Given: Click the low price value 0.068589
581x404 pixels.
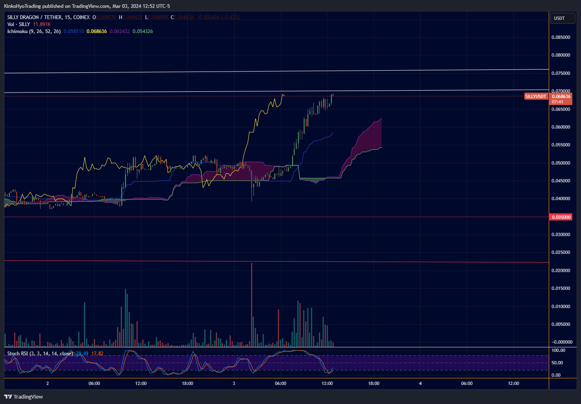Looking at the screenshot, I should (158, 17).
